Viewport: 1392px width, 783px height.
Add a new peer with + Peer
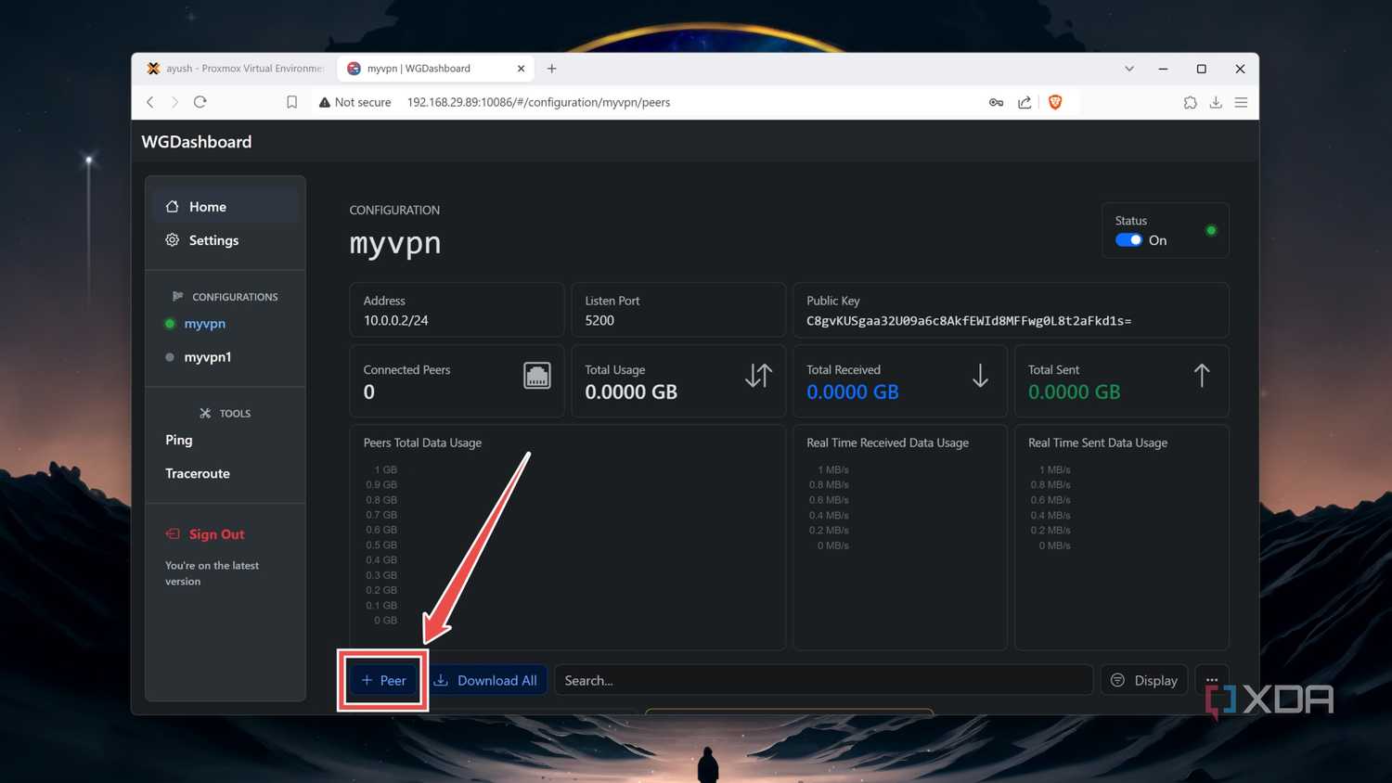(383, 680)
